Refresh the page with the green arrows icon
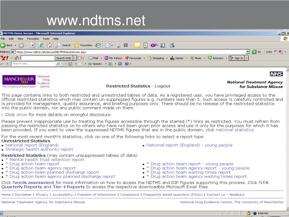 (x=41, y=45)
